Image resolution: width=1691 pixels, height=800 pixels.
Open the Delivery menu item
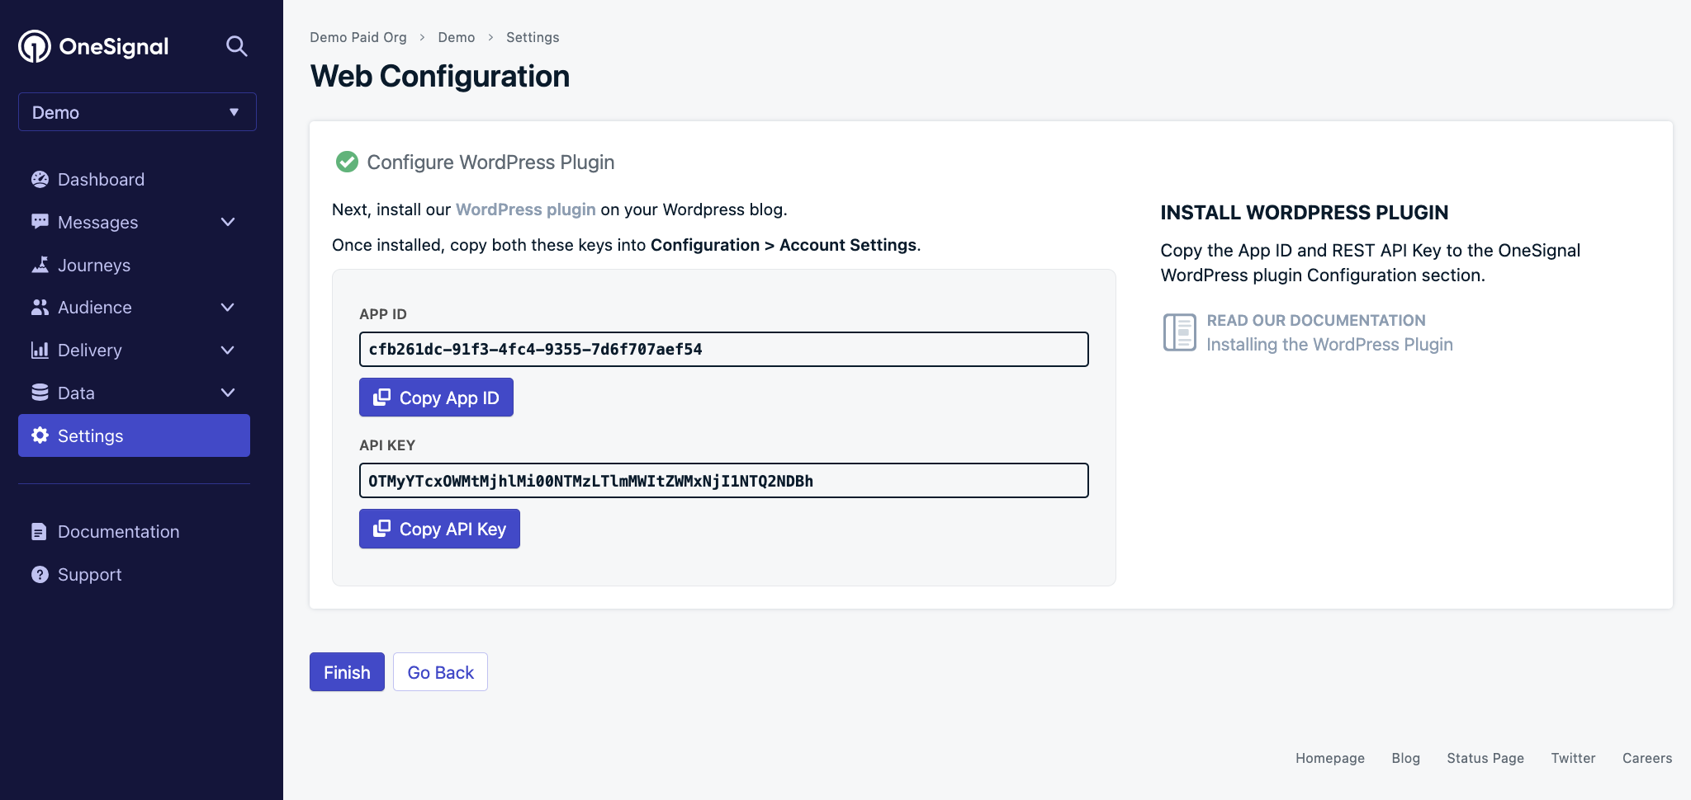(89, 350)
